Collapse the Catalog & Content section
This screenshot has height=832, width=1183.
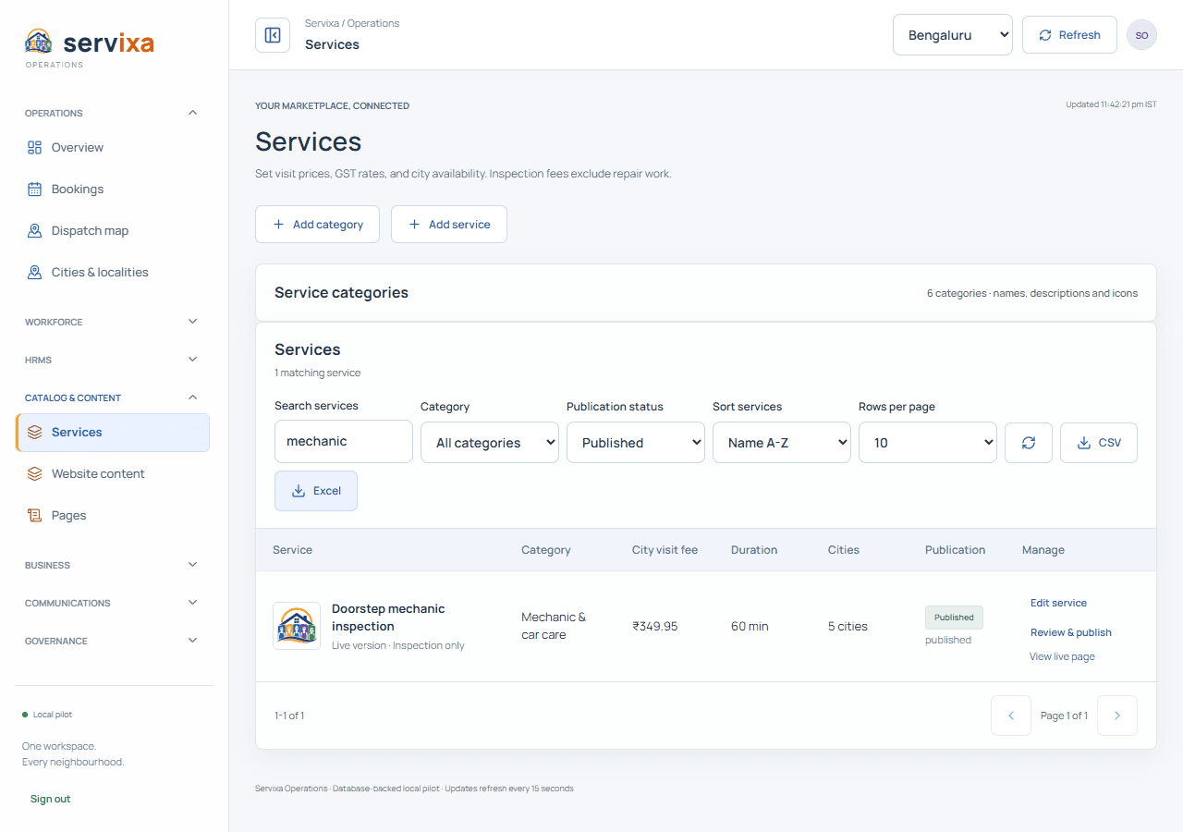coord(113,398)
